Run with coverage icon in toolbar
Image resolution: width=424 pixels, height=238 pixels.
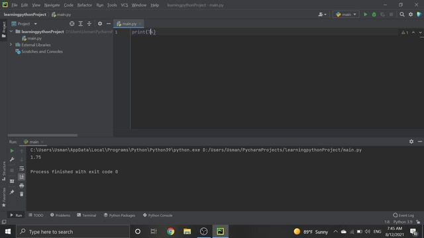[x=383, y=15]
